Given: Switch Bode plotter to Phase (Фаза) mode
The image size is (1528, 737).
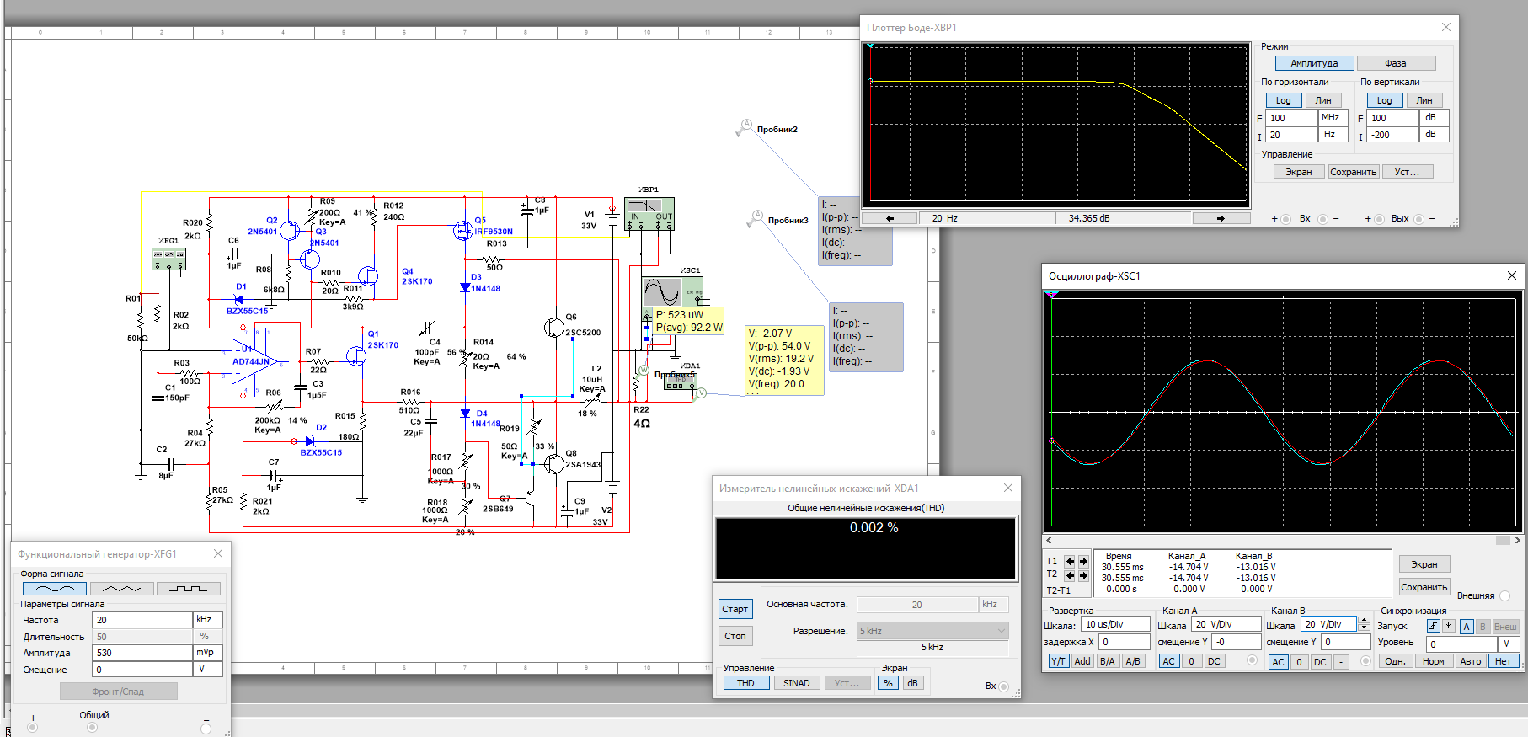Looking at the screenshot, I should click(1395, 63).
